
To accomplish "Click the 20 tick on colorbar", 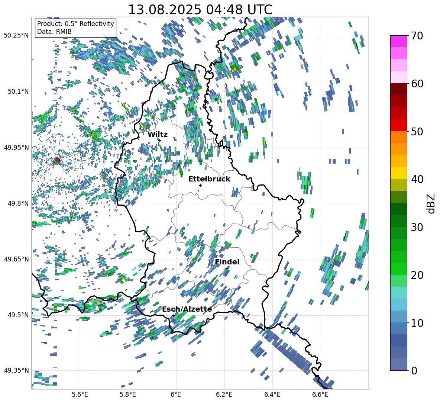I will (x=417, y=275).
